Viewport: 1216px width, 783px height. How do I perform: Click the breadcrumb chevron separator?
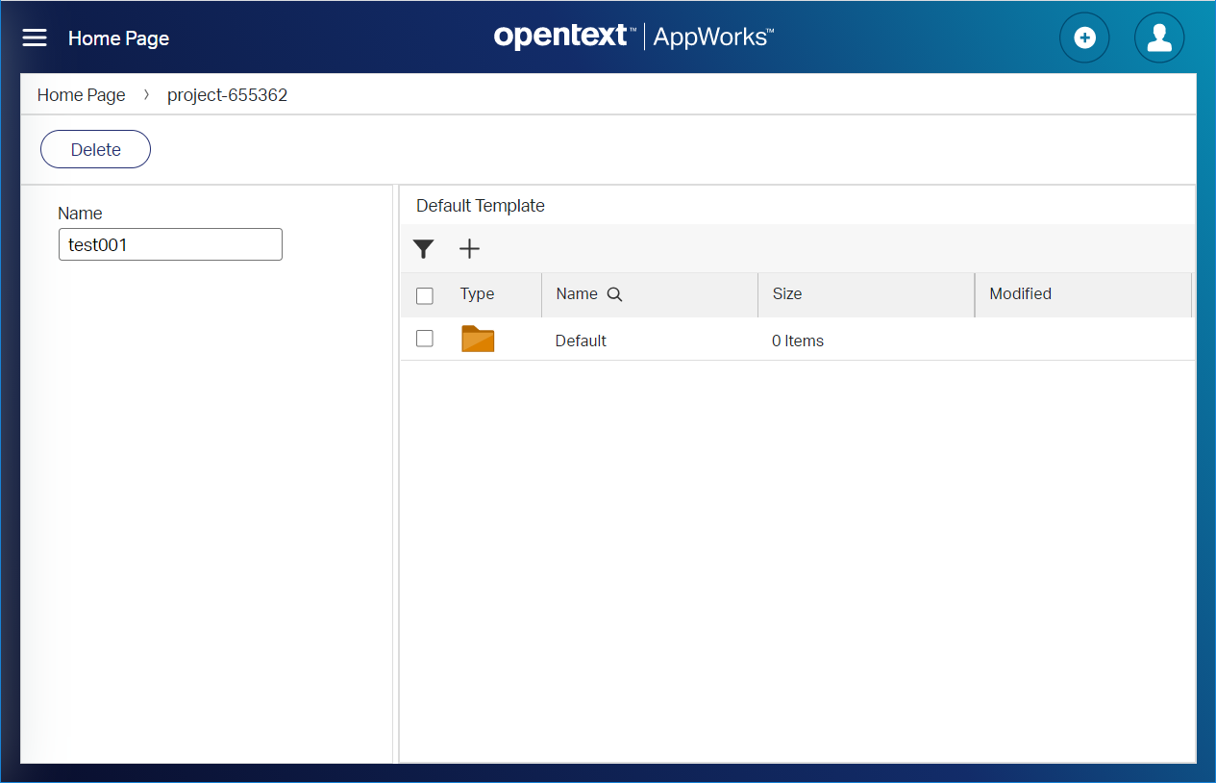tap(146, 95)
